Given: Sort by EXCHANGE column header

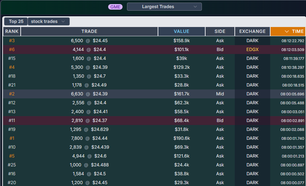Looking at the screenshot, I should (x=252, y=31).
